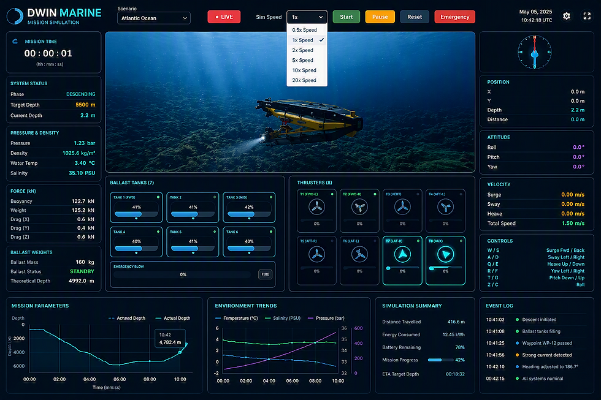Toggle Tank 6 status indicator

(270, 232)
